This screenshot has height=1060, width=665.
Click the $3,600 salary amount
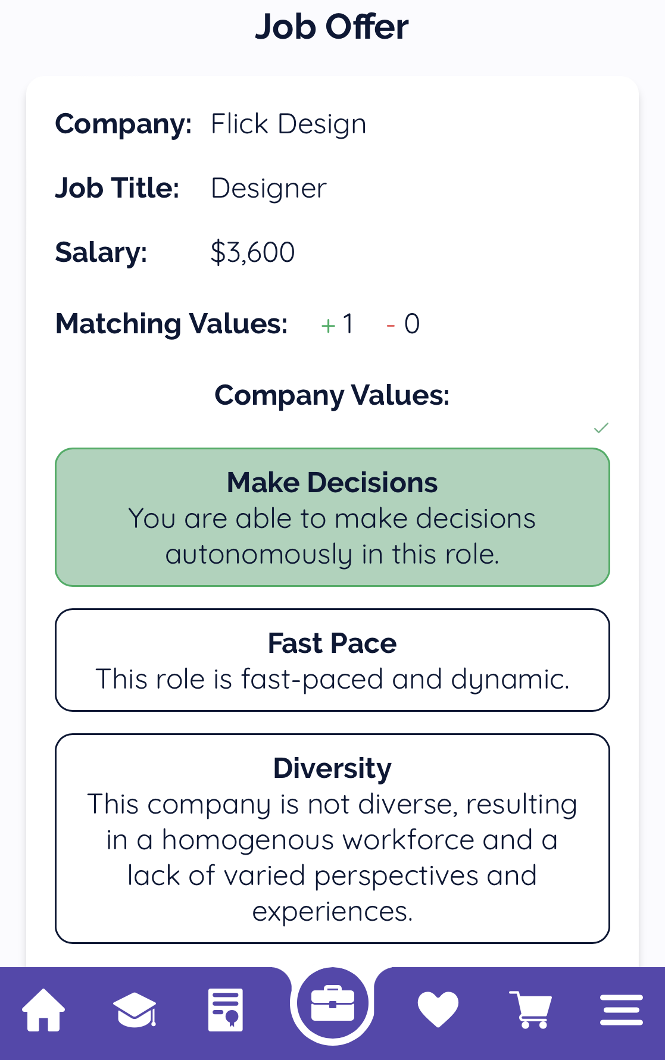point(253,252)
